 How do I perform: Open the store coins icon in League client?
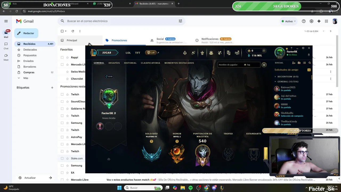[237, 53]
